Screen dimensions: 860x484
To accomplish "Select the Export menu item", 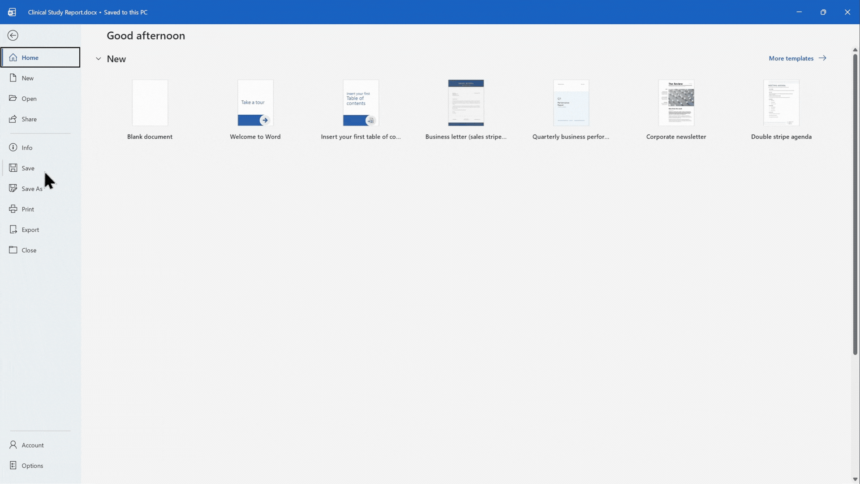I will coord(40,229).
